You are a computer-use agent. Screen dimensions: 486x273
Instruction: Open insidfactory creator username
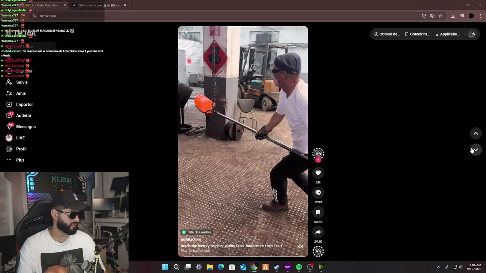(191, 240)
